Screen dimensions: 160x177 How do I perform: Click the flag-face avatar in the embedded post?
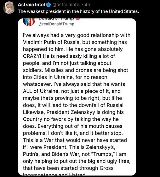(29, 22)
